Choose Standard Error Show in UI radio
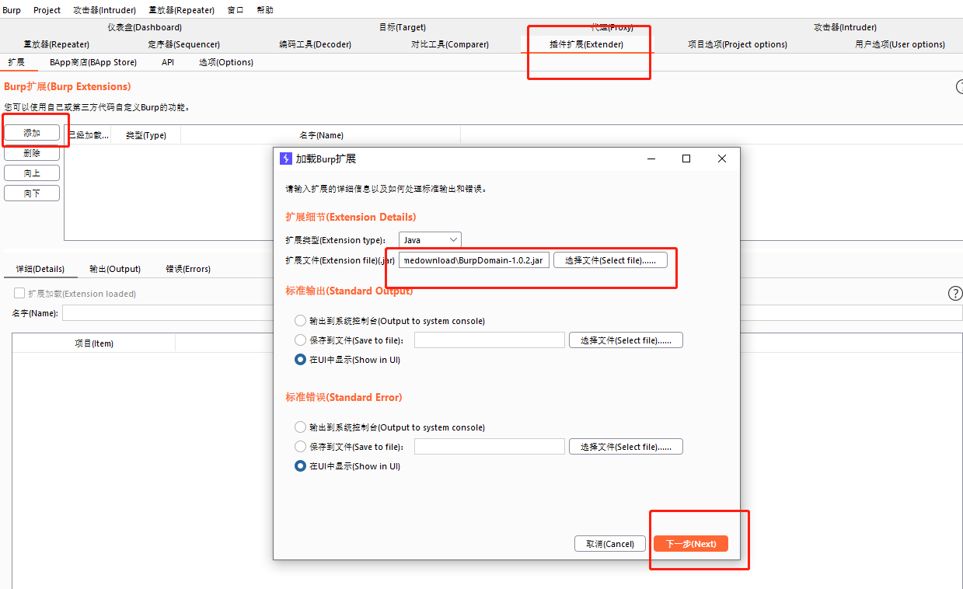Screen dimensions: 963x589 (301, 466)
